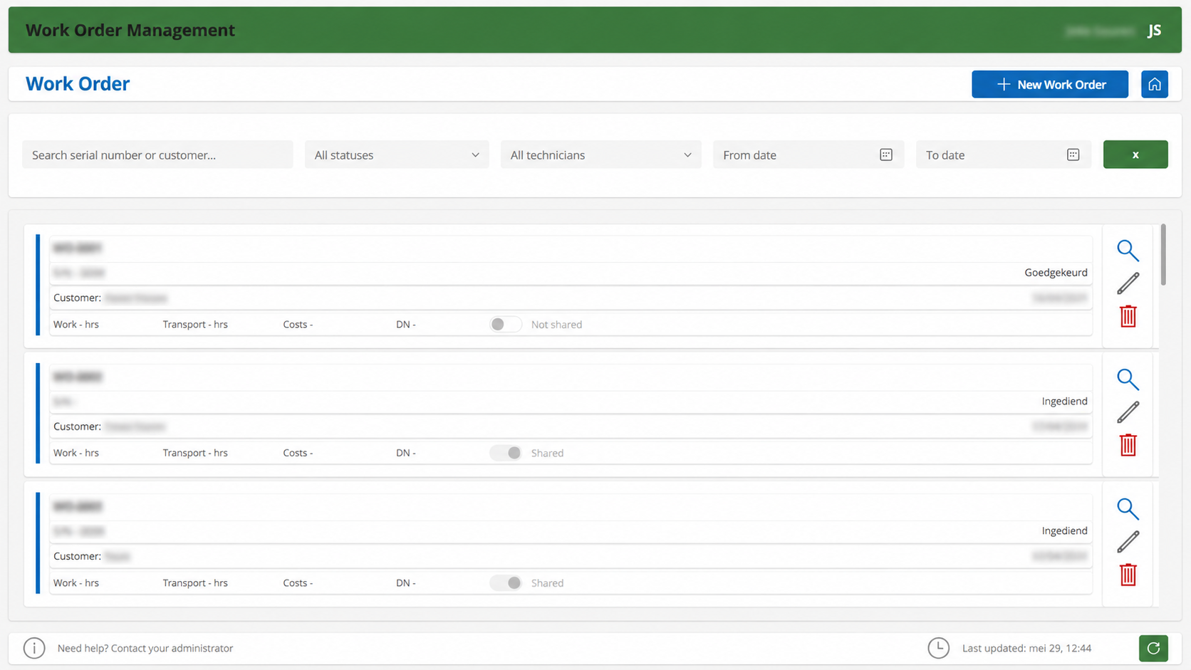This screenshot has width=1191, height=670.
Task: Open the JS user profile avatar
Action: tap(1155, 31)
